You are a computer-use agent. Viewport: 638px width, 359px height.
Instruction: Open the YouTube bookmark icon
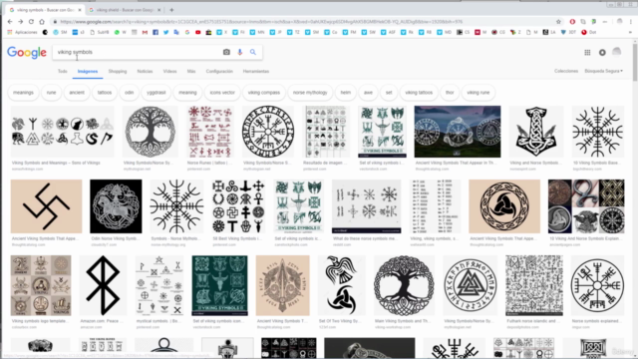197,32
